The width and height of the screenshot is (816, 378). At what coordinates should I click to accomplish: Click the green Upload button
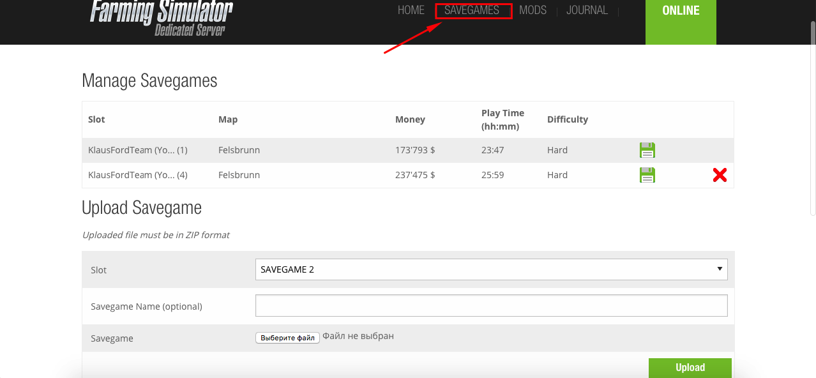[690, 368]
